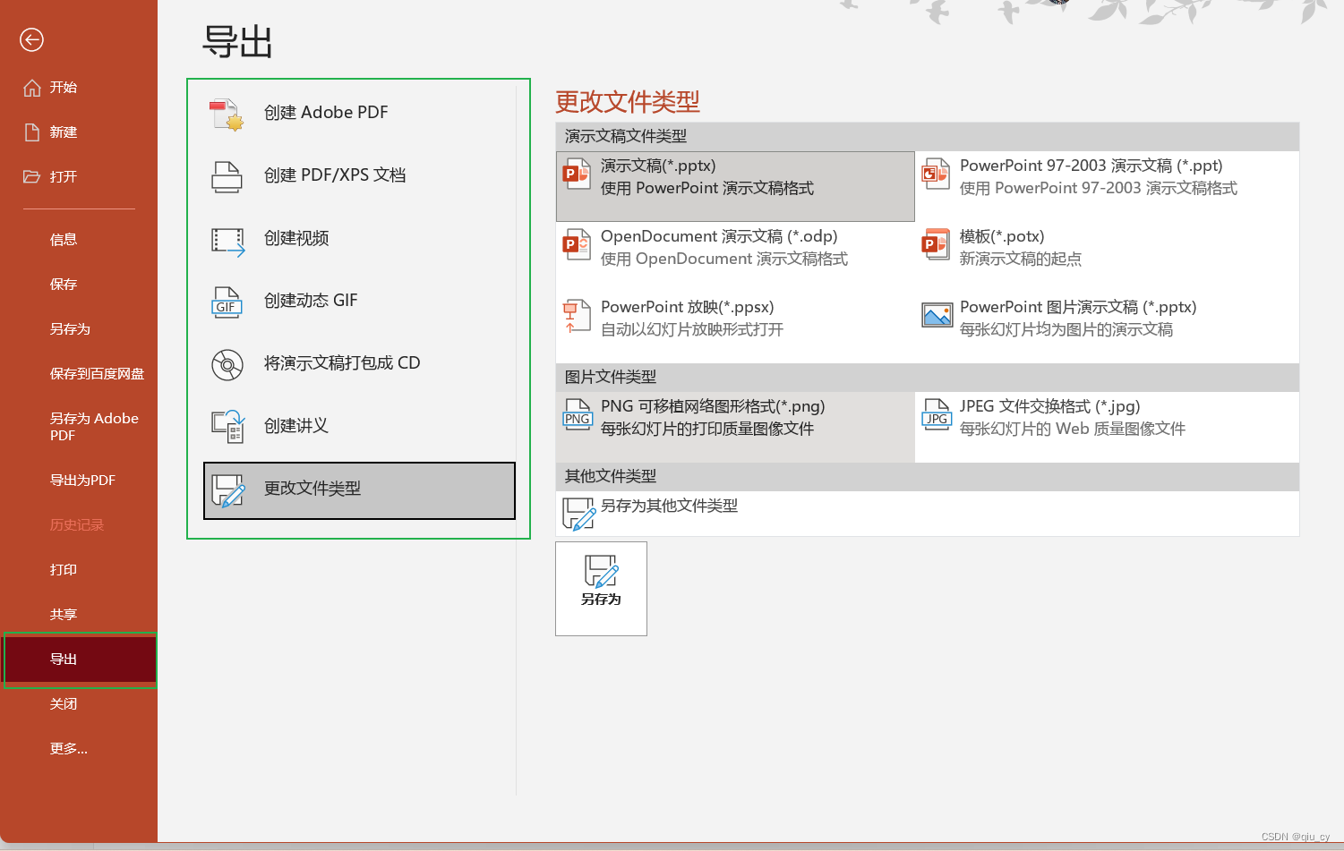Select 每张幻灯片的打印质量图像文件 description
1344x851 pixels.
[707, 430]
